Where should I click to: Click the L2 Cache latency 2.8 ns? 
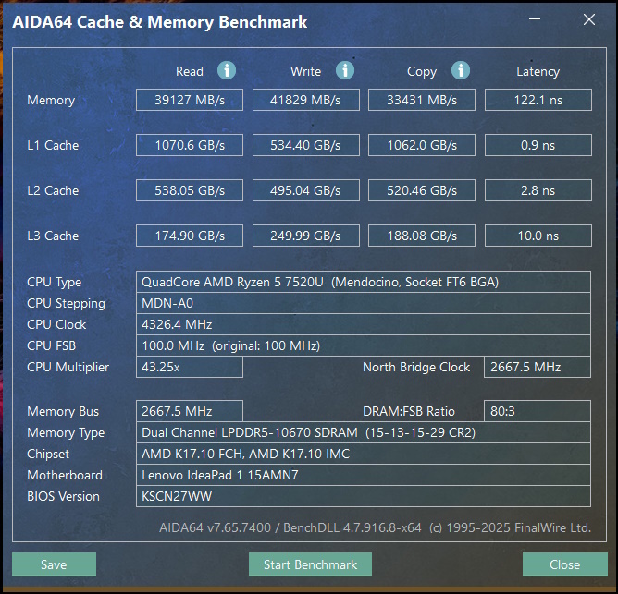click(x=538, y=190)
